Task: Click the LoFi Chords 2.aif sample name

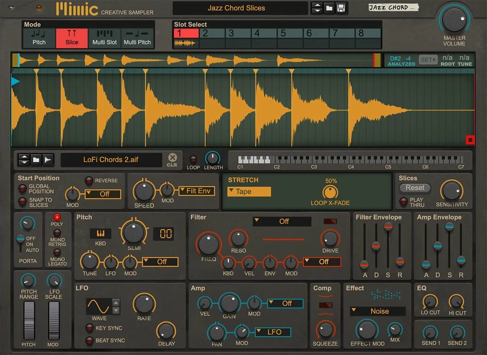Action: coord(111,160)
